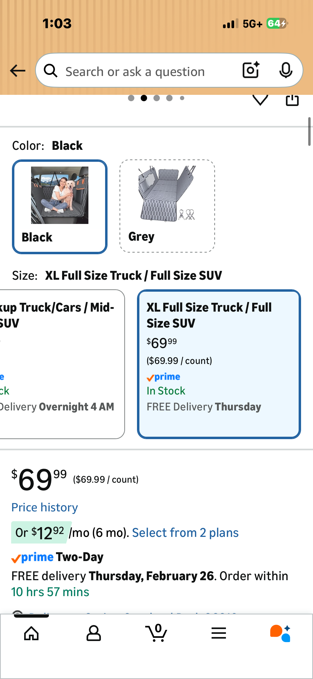
Task: Tap the page scrollbar handle
Action: pyautogui.click(x=309, y=131)
